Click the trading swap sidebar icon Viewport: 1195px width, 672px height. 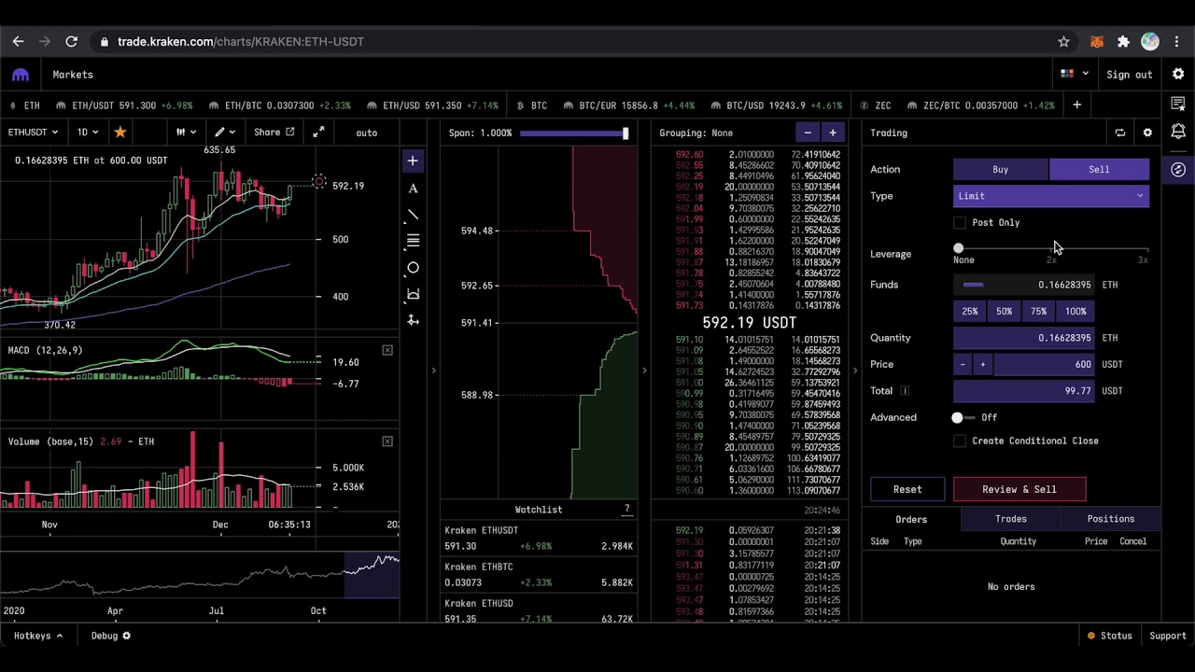click(1178, 170)
